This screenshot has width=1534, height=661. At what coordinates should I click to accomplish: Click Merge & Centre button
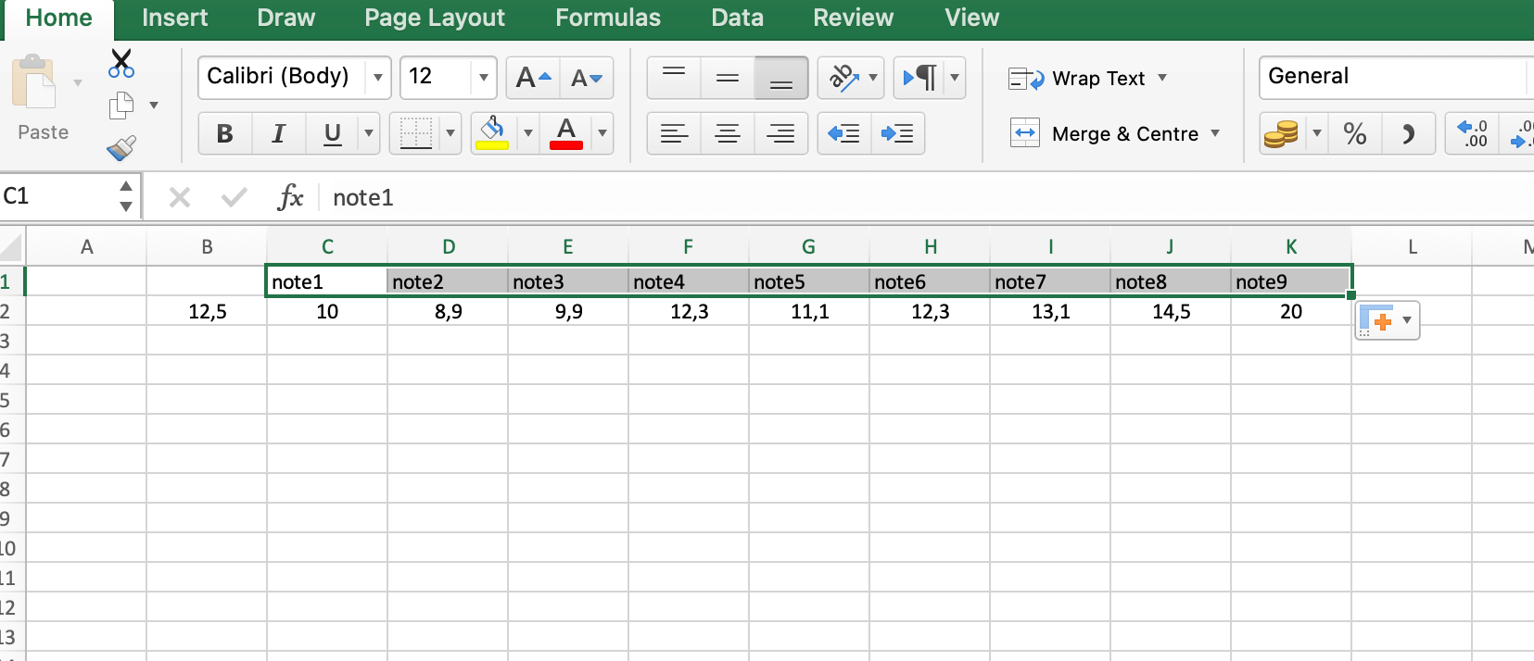[x=1104, y=134]
